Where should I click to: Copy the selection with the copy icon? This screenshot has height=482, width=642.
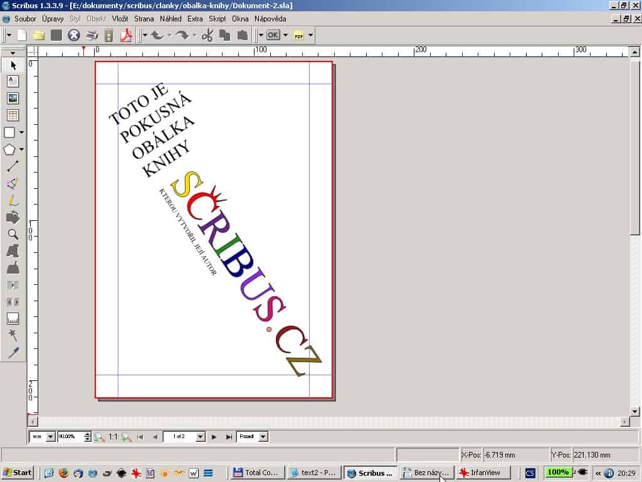pos(224,36)
